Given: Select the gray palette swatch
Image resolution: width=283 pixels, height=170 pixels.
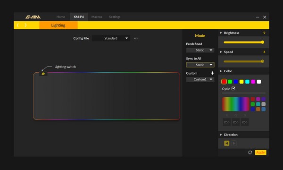Looking at the screenshot, I should coord(264,104).
